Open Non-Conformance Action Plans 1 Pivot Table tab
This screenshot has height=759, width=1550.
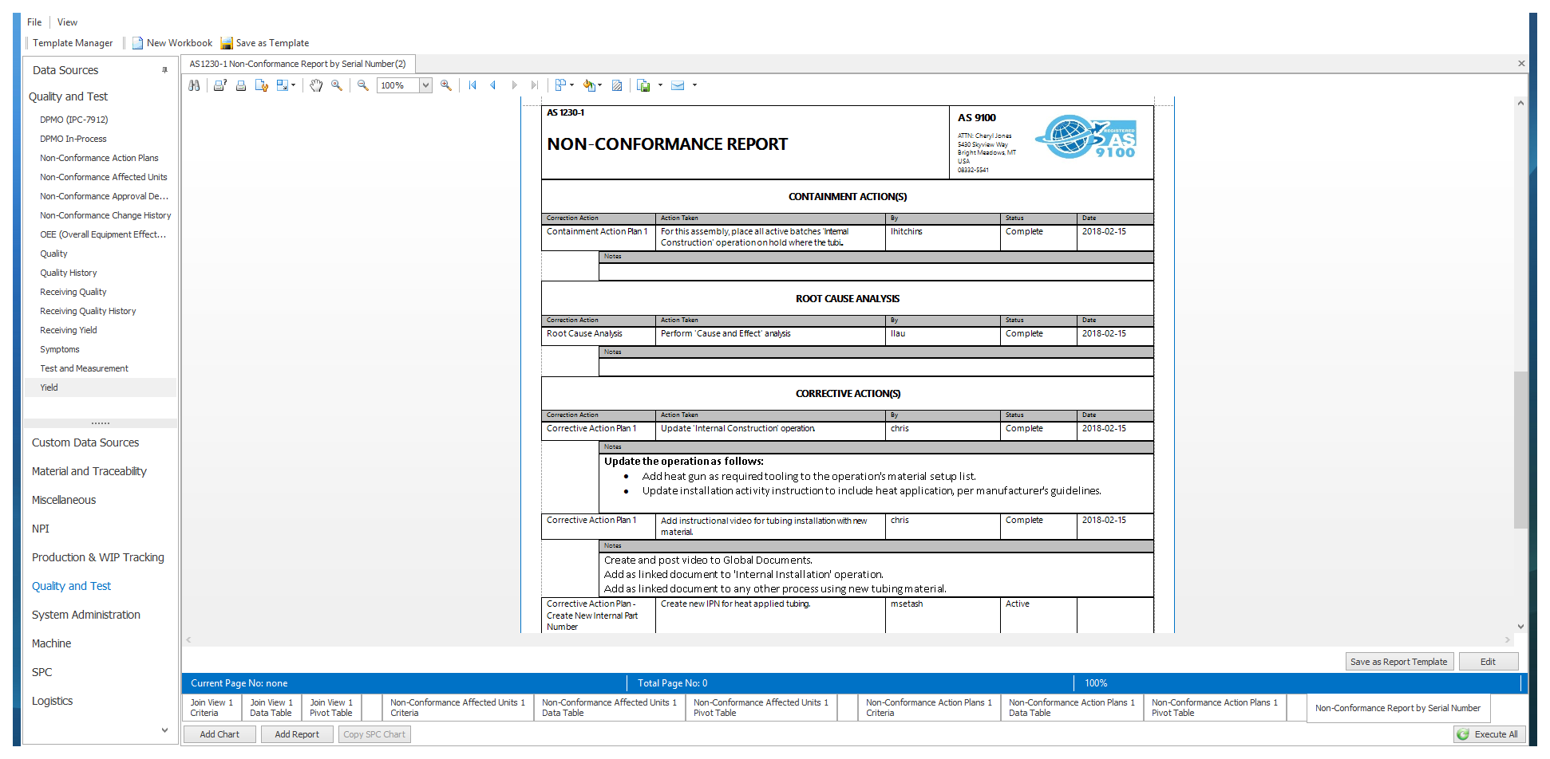[1215, 708]
